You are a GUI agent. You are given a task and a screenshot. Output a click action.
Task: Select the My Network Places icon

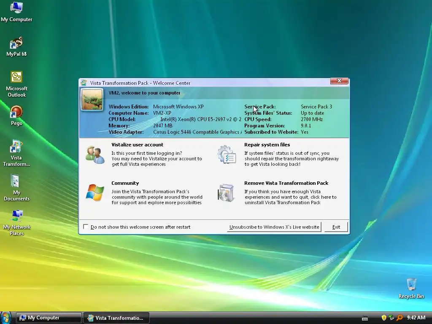click(16, 223)
